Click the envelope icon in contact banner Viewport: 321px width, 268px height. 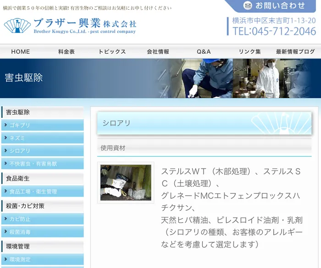248,6
